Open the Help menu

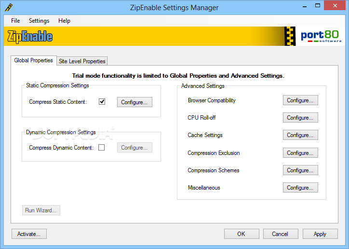point(64,21)
